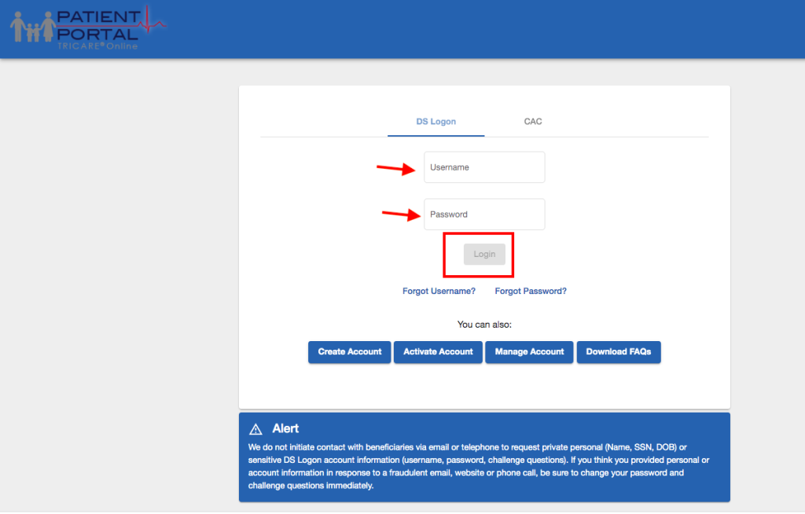The height and width of the screenshot is (514, 805).
Task: Open the Forgot Username? link
Action: click(x=439, y=291)
